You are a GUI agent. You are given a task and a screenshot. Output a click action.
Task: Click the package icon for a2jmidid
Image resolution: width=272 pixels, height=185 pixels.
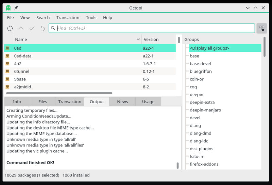[7, 87]
